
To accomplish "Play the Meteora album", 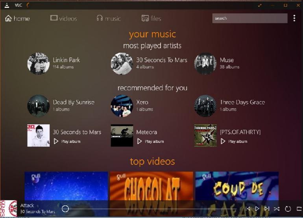I will [x=150, y=141].
